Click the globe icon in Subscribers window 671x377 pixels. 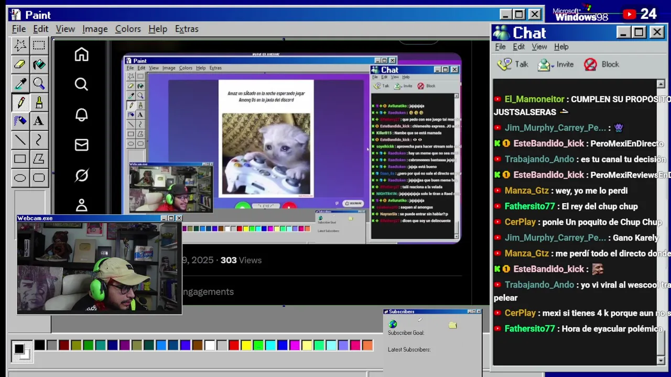393,325
